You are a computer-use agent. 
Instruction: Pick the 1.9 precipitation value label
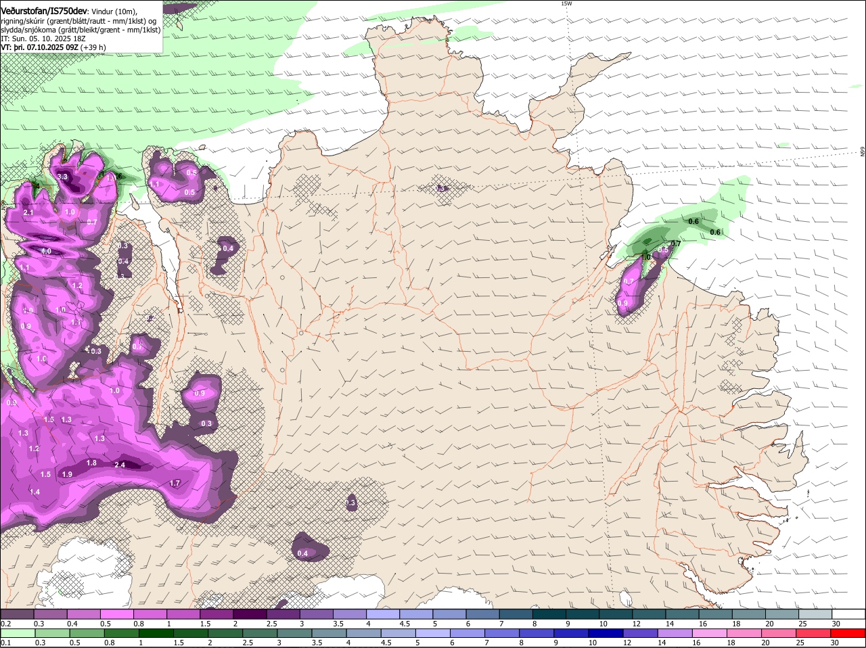(x=67, y=474)
